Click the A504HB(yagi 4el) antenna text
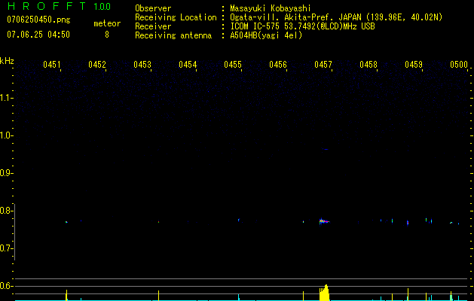Screen dimensions: 474x301 point(266,35)
